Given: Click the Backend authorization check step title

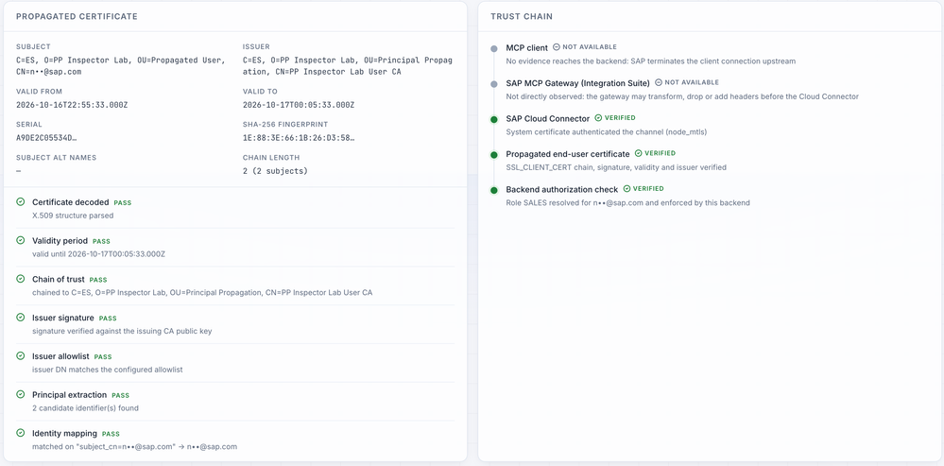Looking at the screenshot, I should (x=561, y=190).
